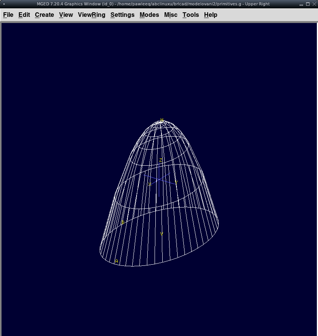This screenshot has width=318, height=336.
Task: Click the window menu icon in the title bar
Action: pos(4,4)
